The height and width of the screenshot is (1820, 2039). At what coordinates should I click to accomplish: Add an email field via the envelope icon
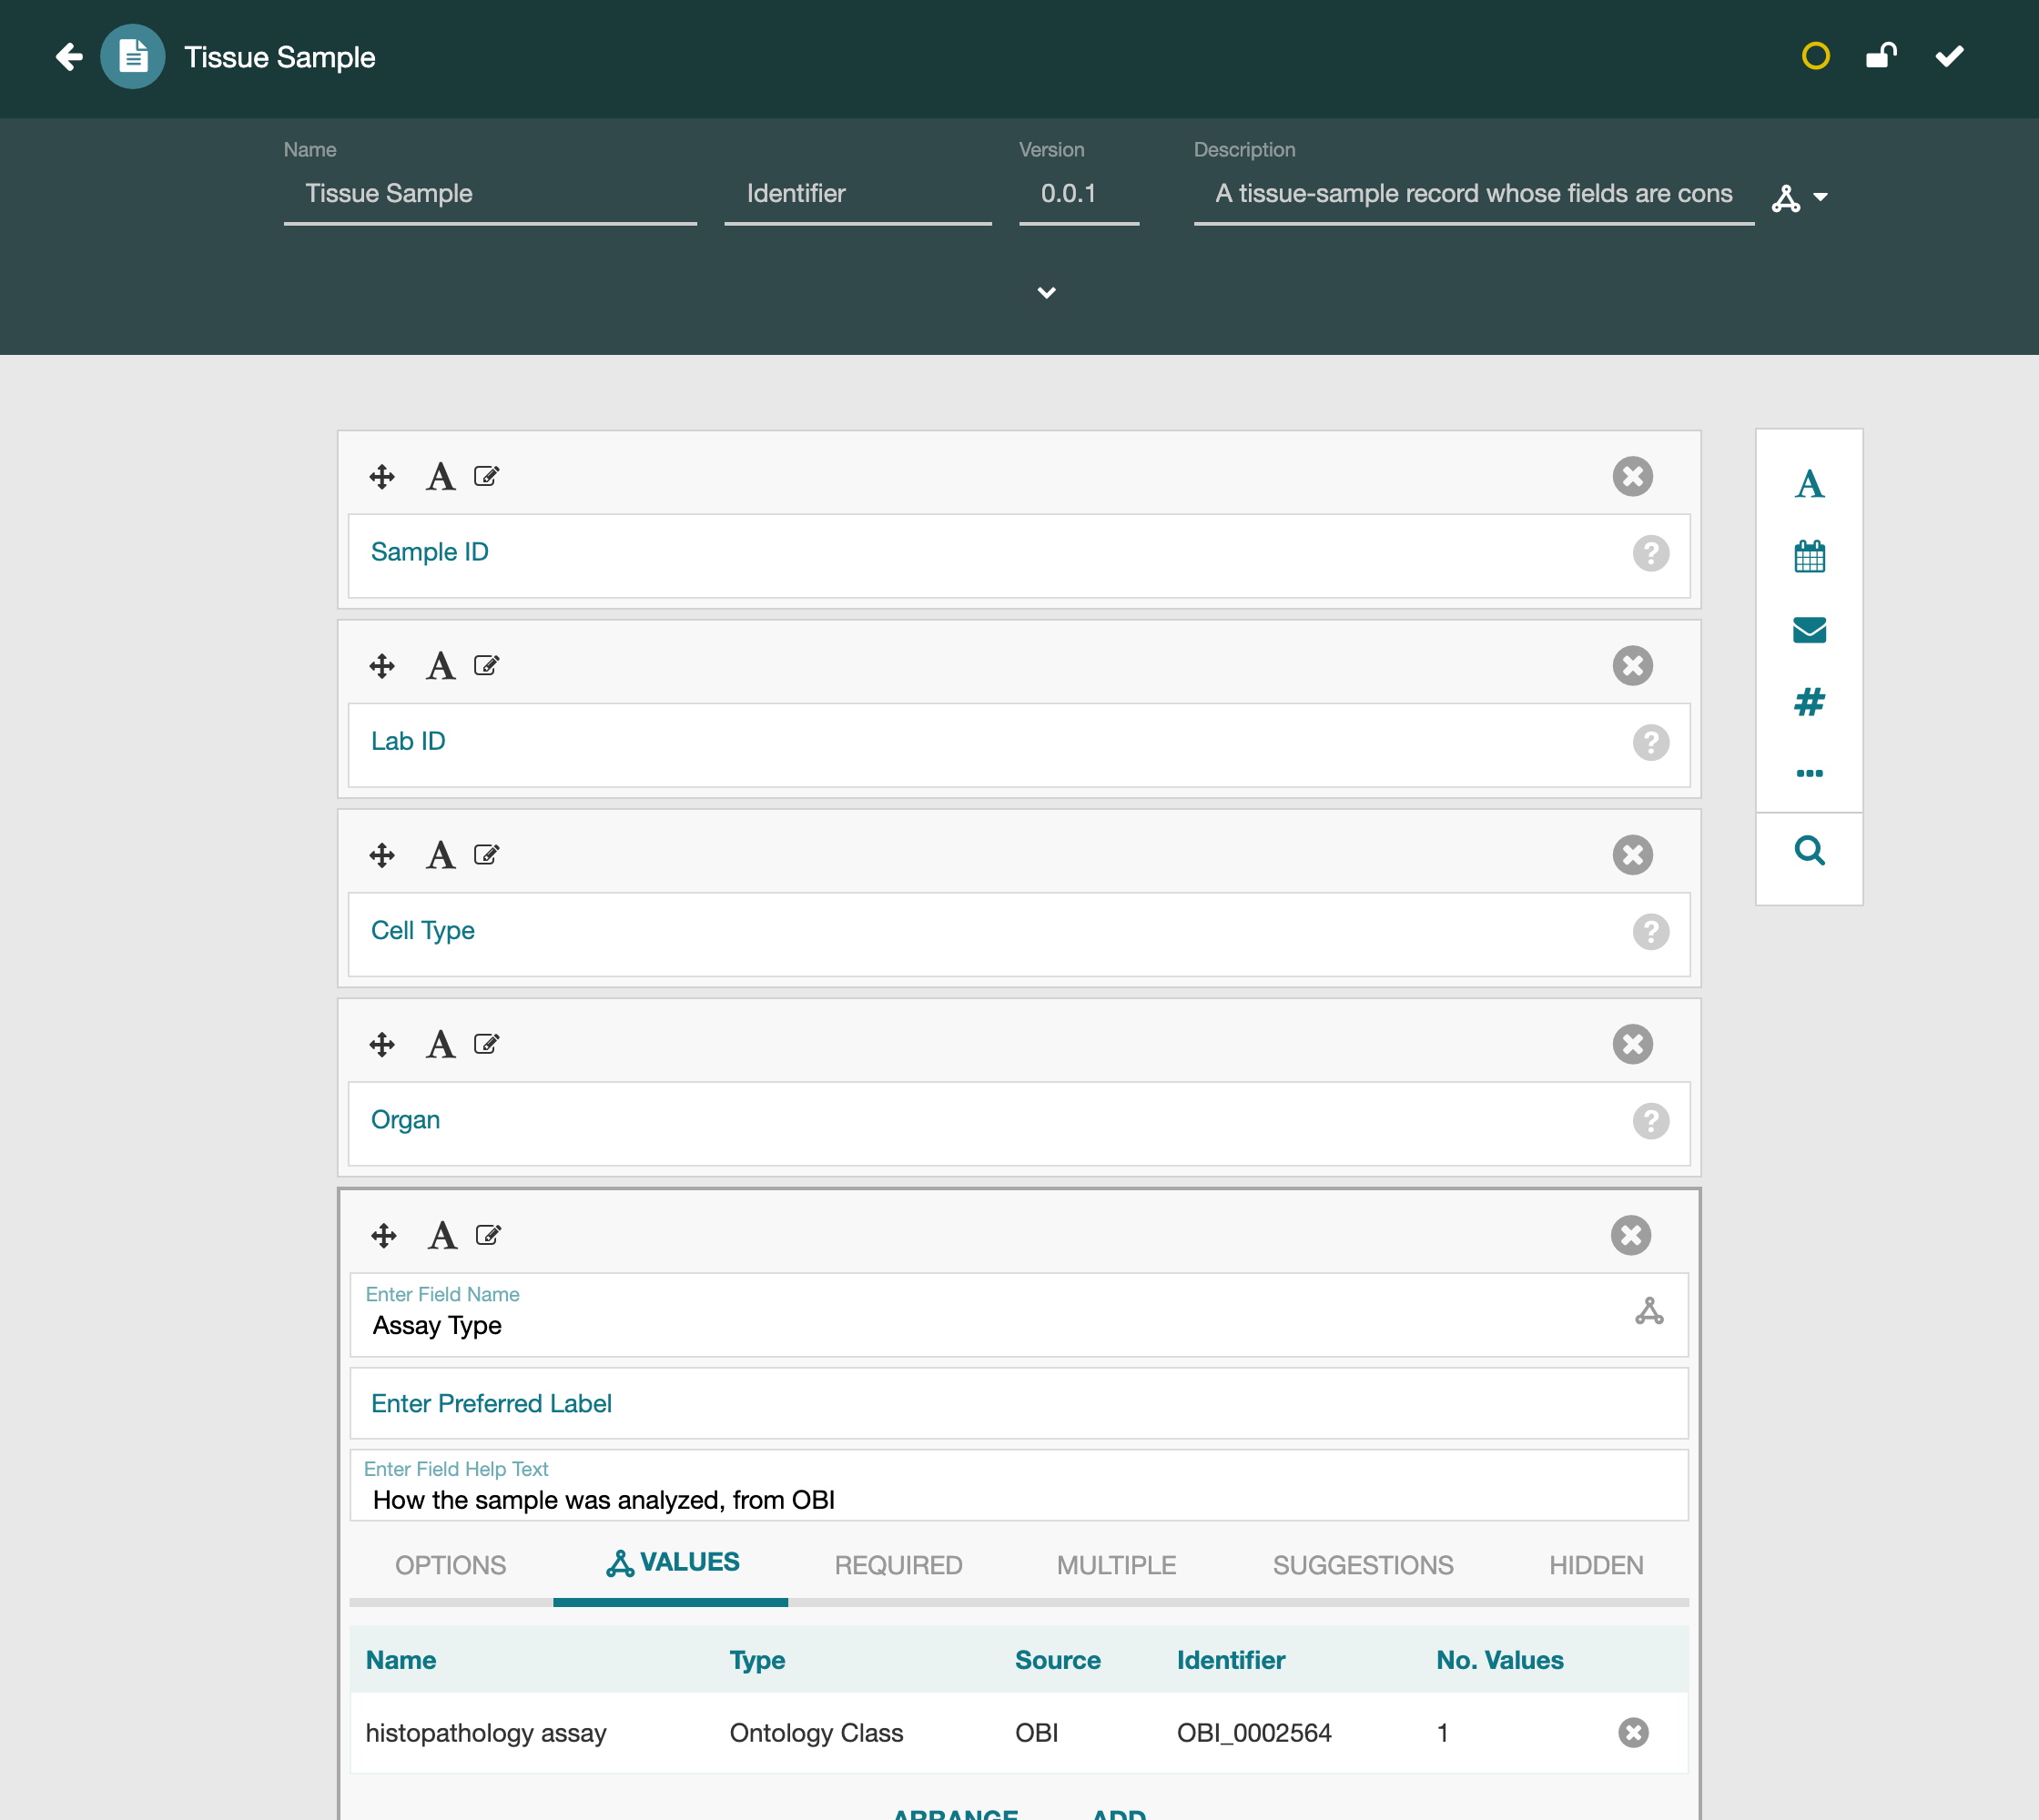tap(1809, 629)
